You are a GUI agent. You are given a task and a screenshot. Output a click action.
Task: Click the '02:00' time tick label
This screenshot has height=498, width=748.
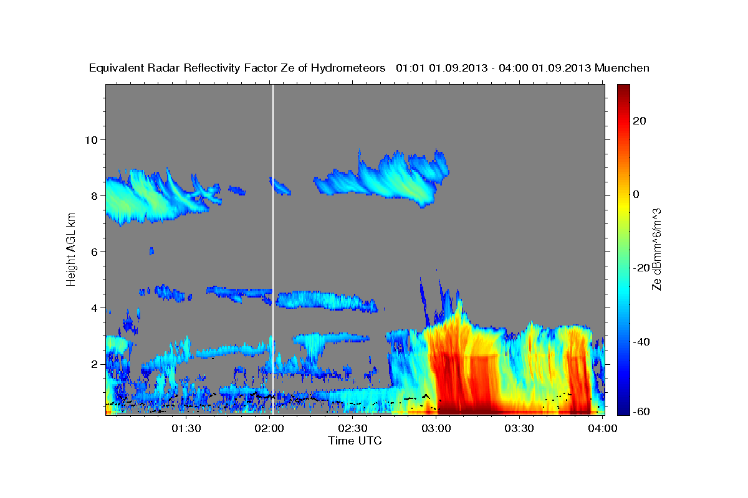[269, 428]
